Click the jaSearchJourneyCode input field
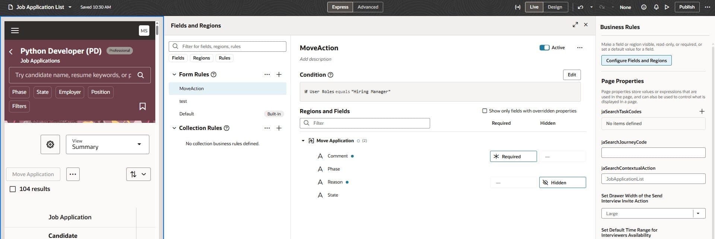Image resolution: width=715 pixels, height=239 pixels. pyautogui.click(x=653, y=153)
